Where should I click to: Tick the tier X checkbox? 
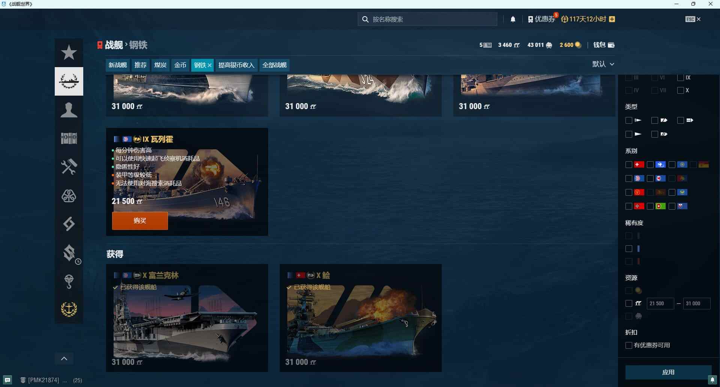click(680, 90)
